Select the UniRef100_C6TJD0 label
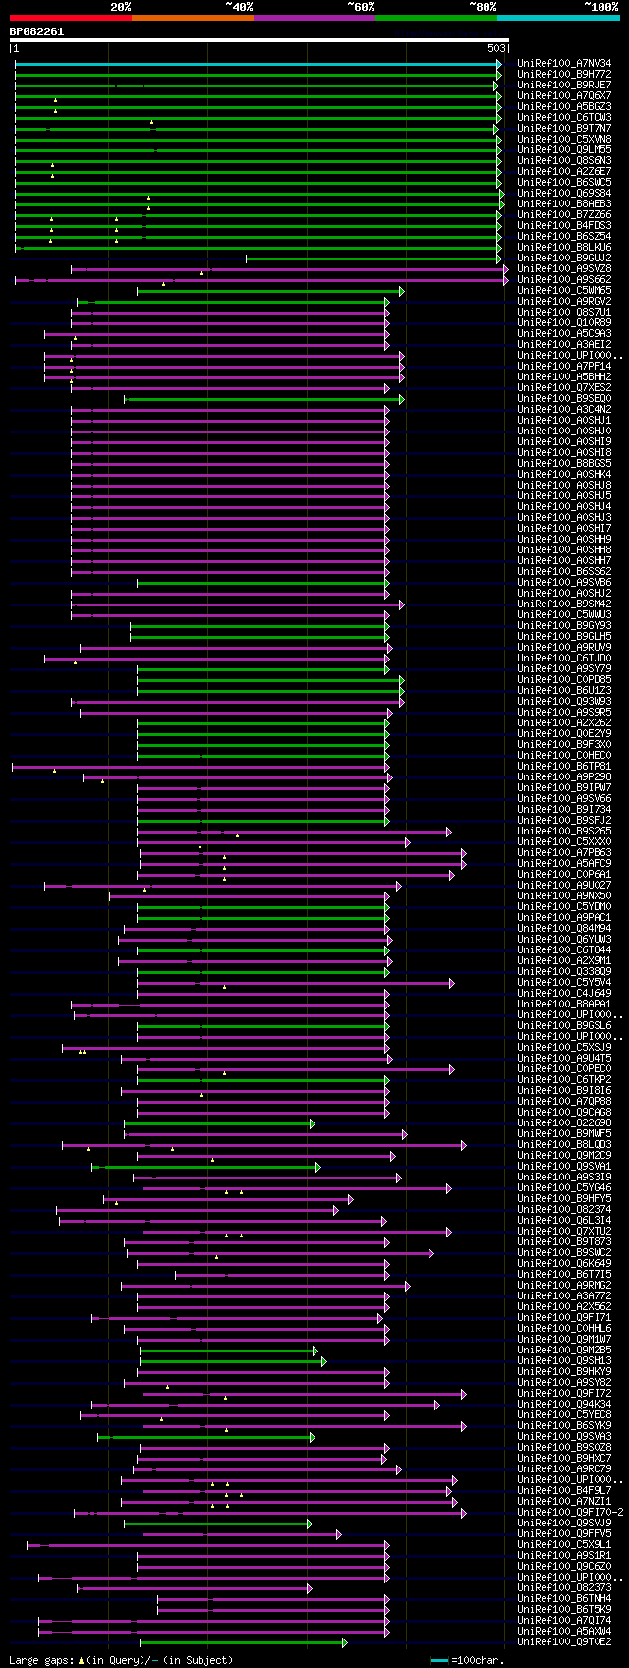629x1668 pixels. tap(564, 659)
